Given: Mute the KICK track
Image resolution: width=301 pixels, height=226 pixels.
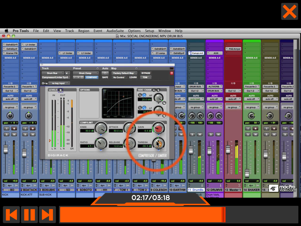Looking at the screenshot, I should pos(14,134).
